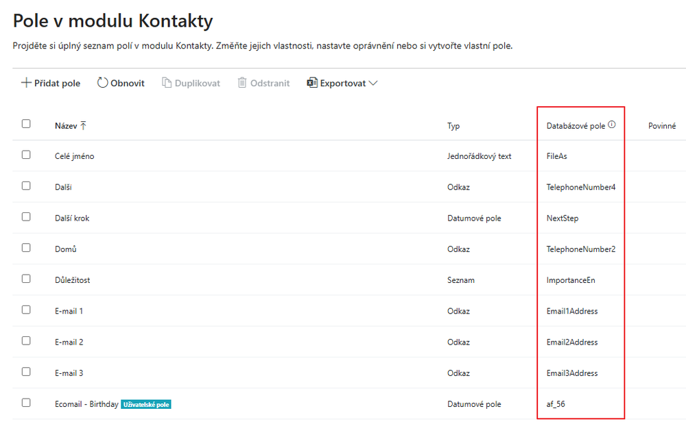Click Odkaz type in the E-mail 2 row
The image size is (686, 426).
click(x=458, y=342)
